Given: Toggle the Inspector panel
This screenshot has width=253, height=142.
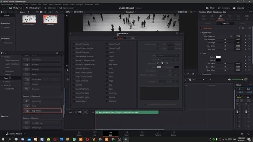Looking at the screenshot, I should tap(239, 8).
